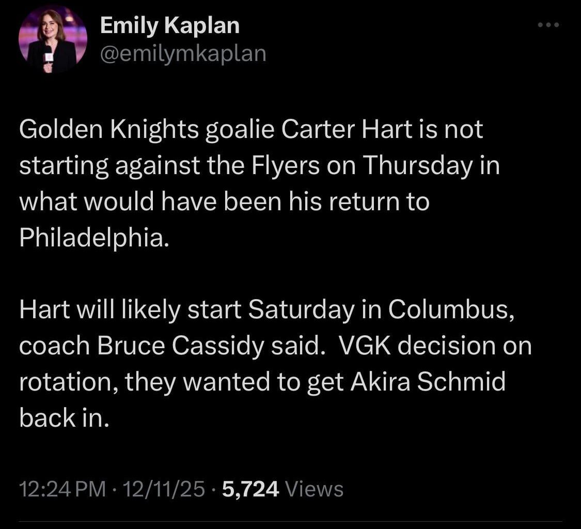Open the @emilymkaplan handle link
581x529 pixels.
click(x=182, y=52)
